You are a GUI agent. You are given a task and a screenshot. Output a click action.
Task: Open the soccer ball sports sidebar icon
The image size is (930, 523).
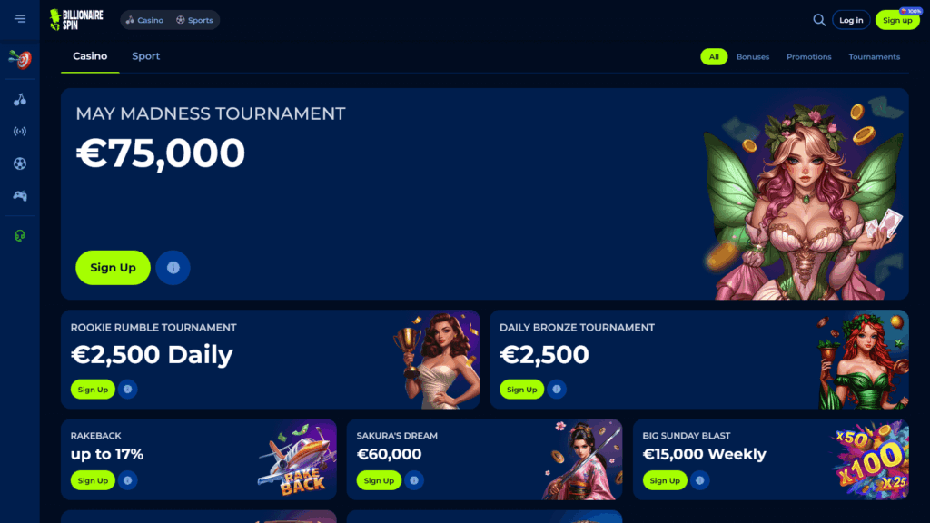click(20, 163)
